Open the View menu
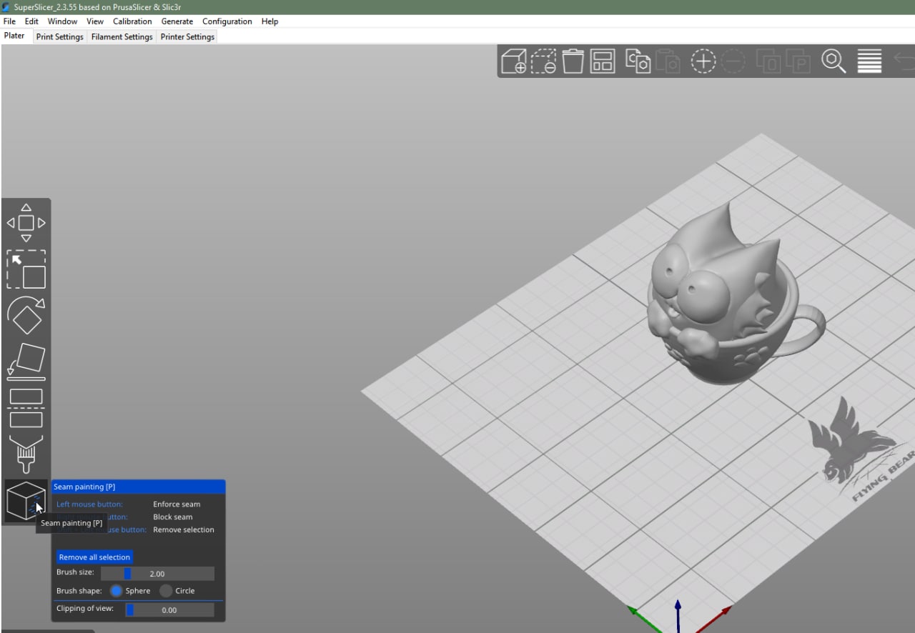Image resolution: width=915 pixels, height=633 pixels. [95, 21]
